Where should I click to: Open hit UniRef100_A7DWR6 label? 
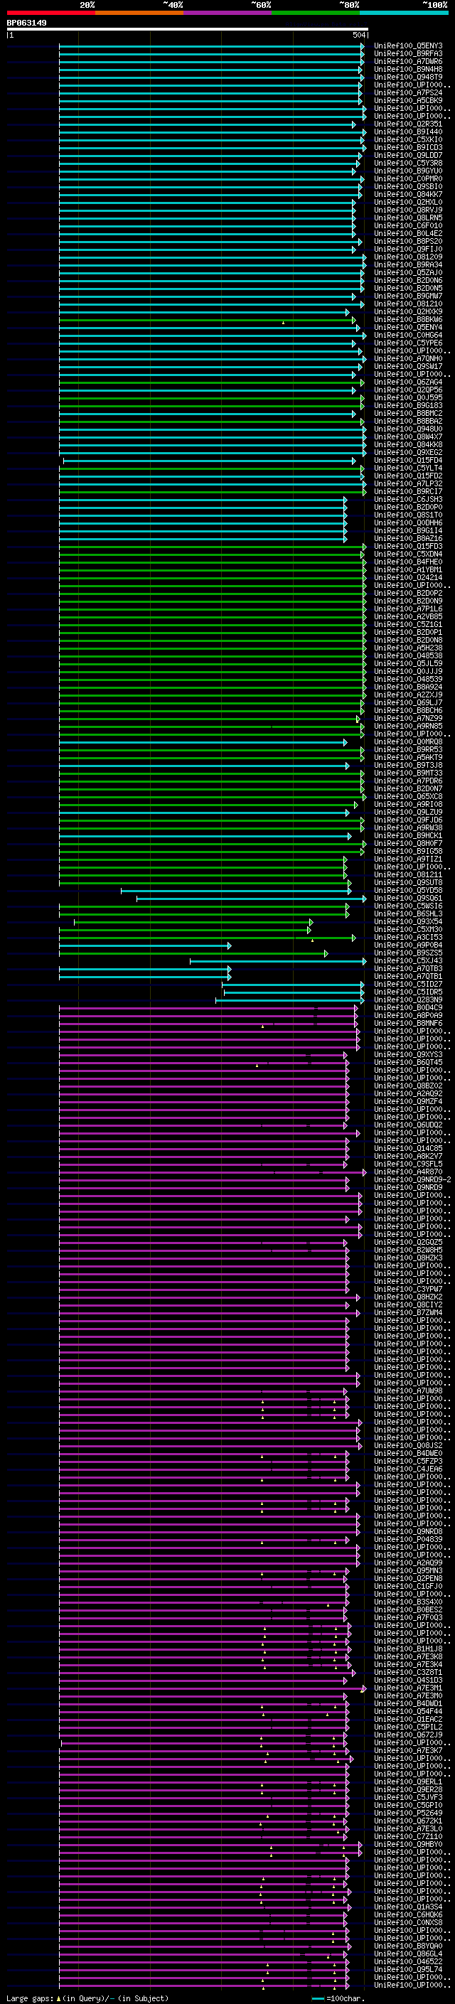pyautogui.click(x=408, y=61)
